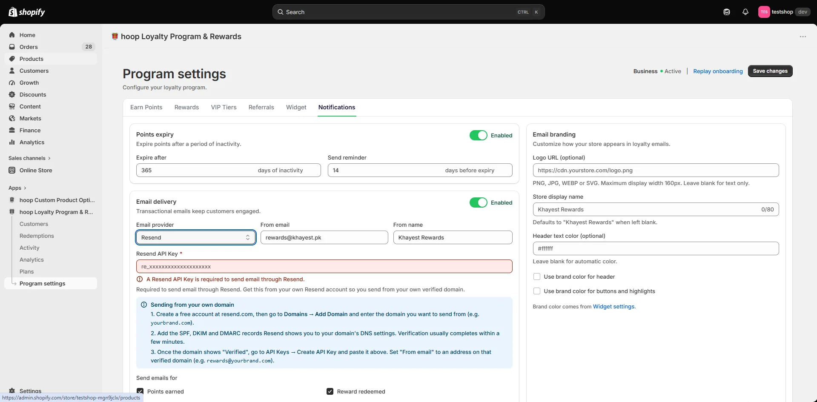Click the Finance bank icon
The width and height of the screenshot is (817, 402).
click(12, 130)
